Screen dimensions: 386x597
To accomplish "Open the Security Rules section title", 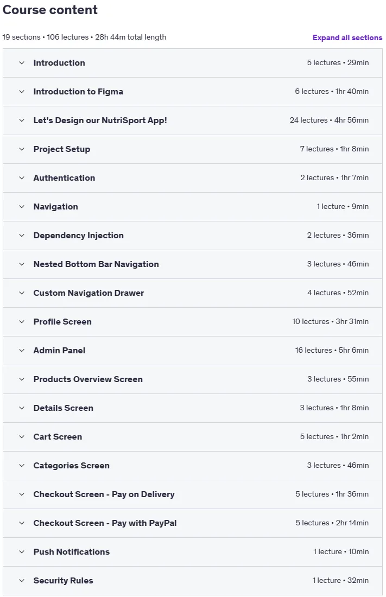I will pyautogui.click(x=64, y=581).
